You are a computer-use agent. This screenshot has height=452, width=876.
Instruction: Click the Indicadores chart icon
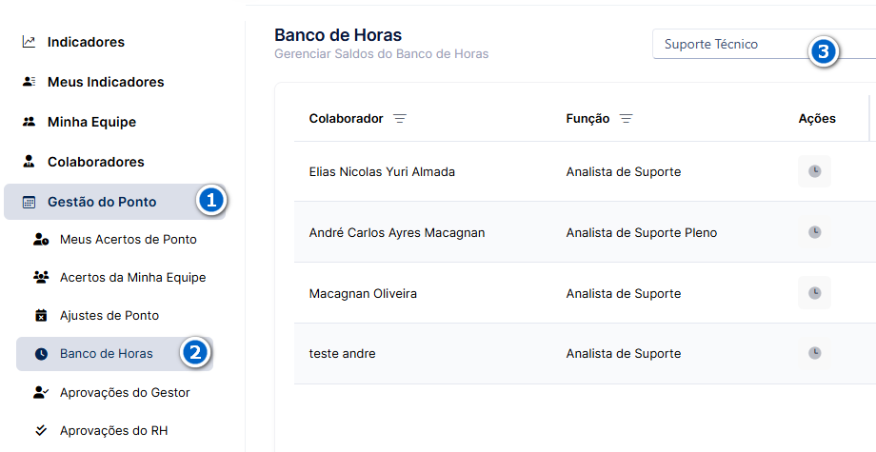coord(29,42)
